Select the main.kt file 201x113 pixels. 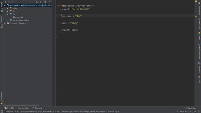point(18,17)
